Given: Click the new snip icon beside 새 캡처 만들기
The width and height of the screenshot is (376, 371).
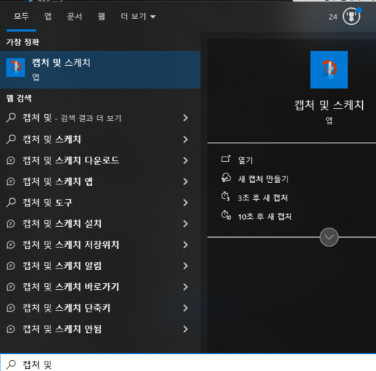Looking at the screenshot, I should 226,178.
